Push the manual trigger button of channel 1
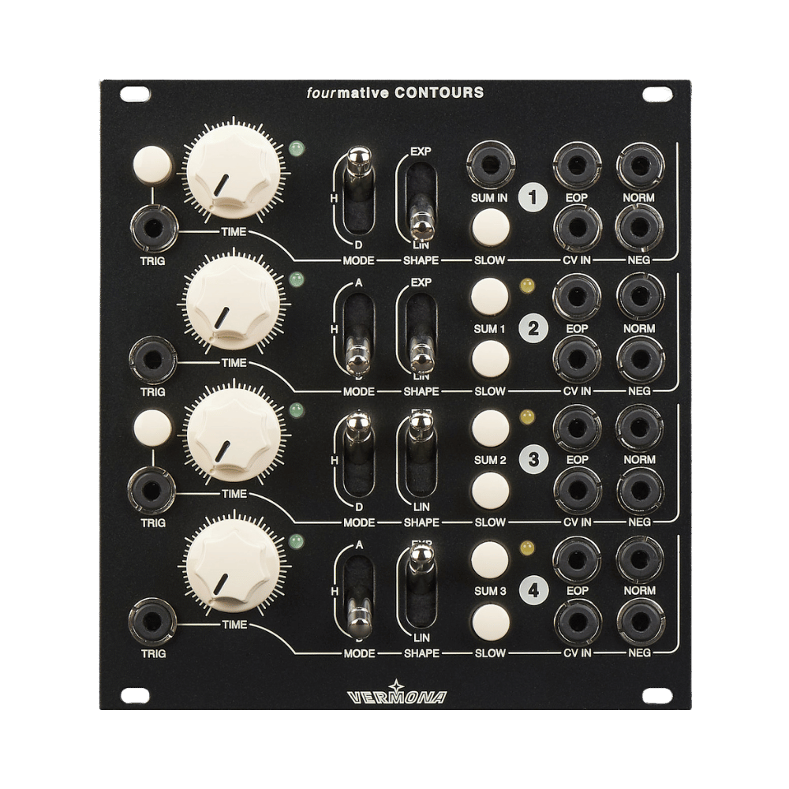The height and width of the screenshot is (789, 789). click(x=152, y=164)
